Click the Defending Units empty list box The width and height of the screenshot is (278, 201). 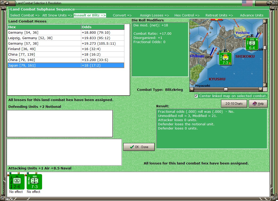(x=60, y=124)
